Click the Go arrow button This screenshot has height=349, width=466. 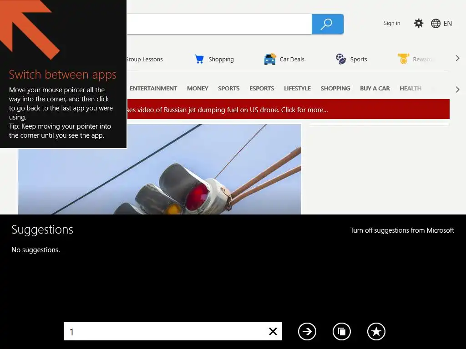pos(307,331)
